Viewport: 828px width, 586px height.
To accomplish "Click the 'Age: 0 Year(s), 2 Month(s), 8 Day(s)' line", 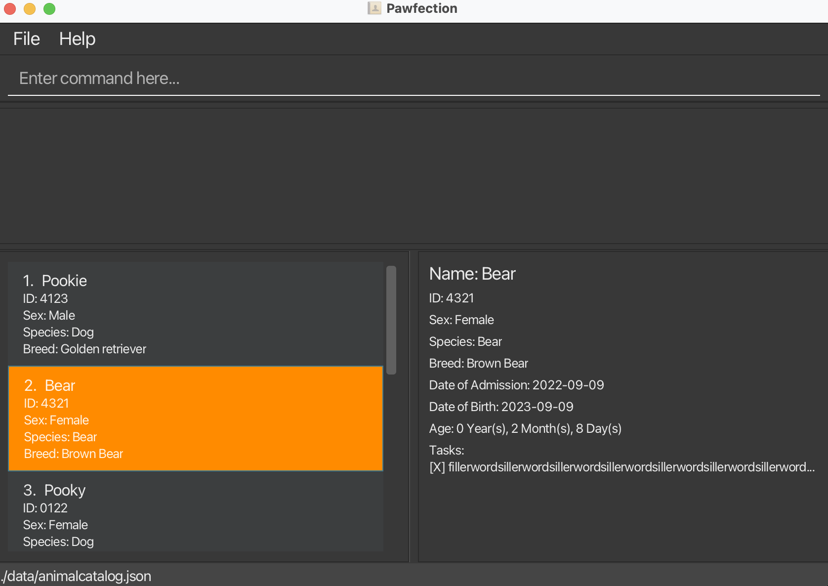I will click(x=525, y=428).
